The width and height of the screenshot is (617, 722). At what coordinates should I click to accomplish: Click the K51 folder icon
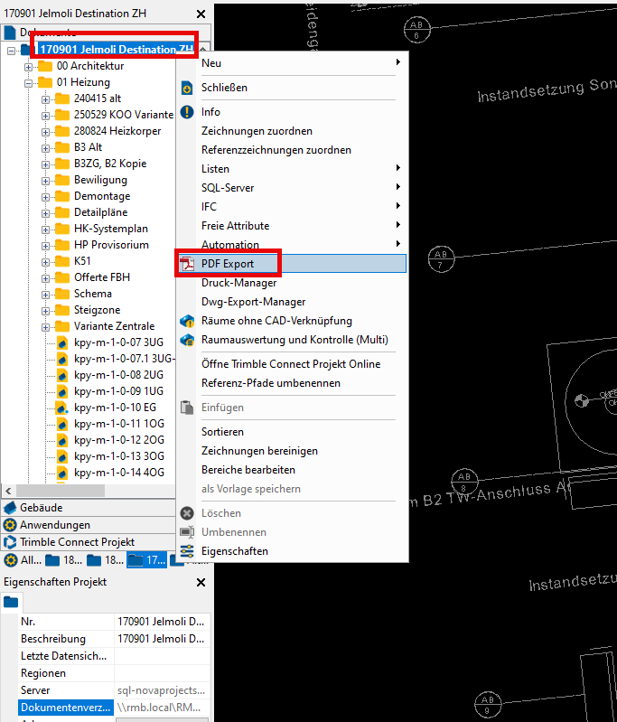pos(62,261)
